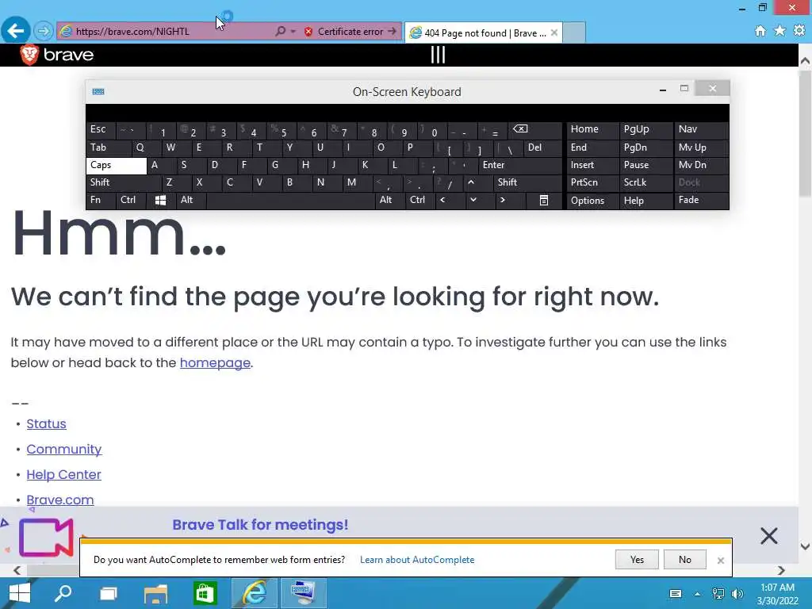Image resolution: width=812 pixels, height=609 pixels.
Task: Tap the context menu key icon
Action: 544,201
